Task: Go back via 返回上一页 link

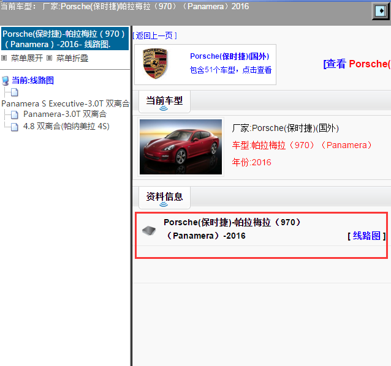Action: point(154,35)
